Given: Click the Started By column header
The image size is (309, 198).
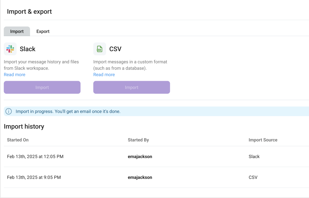Looking at the screenshot, I should (138, 140).
